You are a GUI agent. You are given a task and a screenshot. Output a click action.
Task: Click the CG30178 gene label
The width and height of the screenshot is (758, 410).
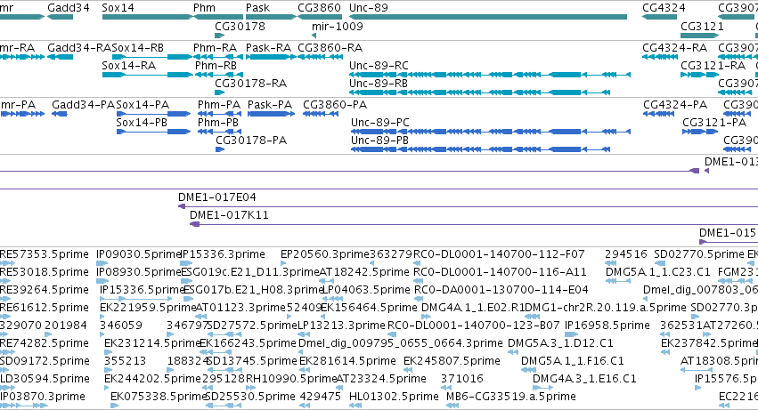(x=240, y=26)
